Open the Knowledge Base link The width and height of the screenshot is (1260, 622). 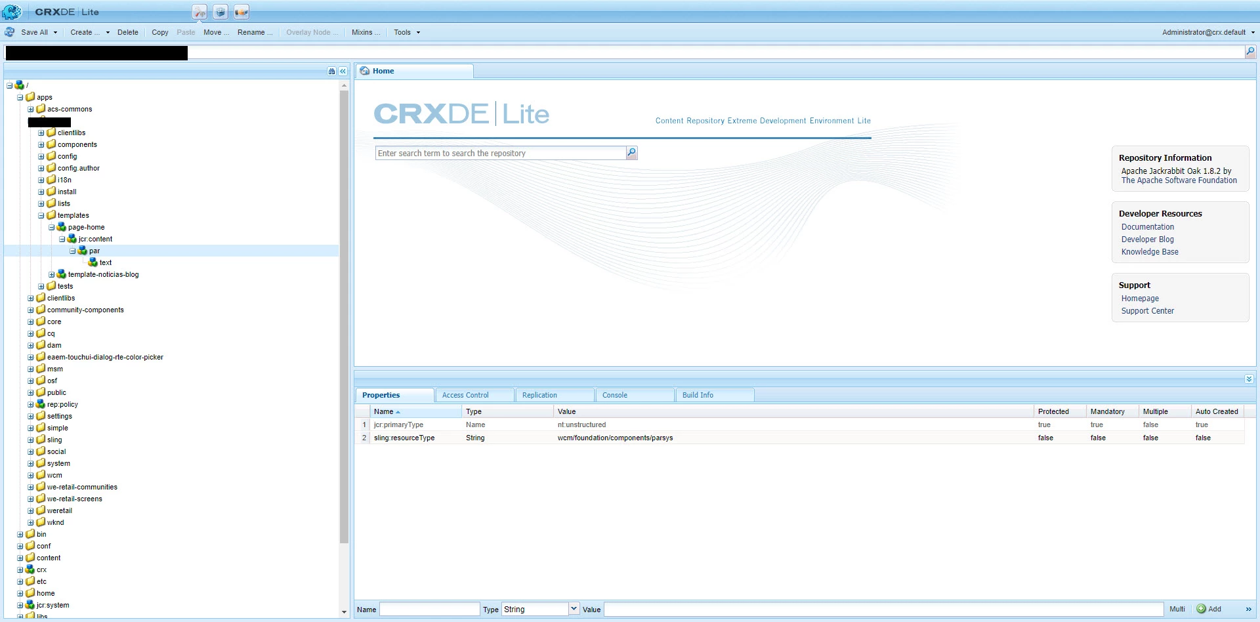click(1150, 252)
